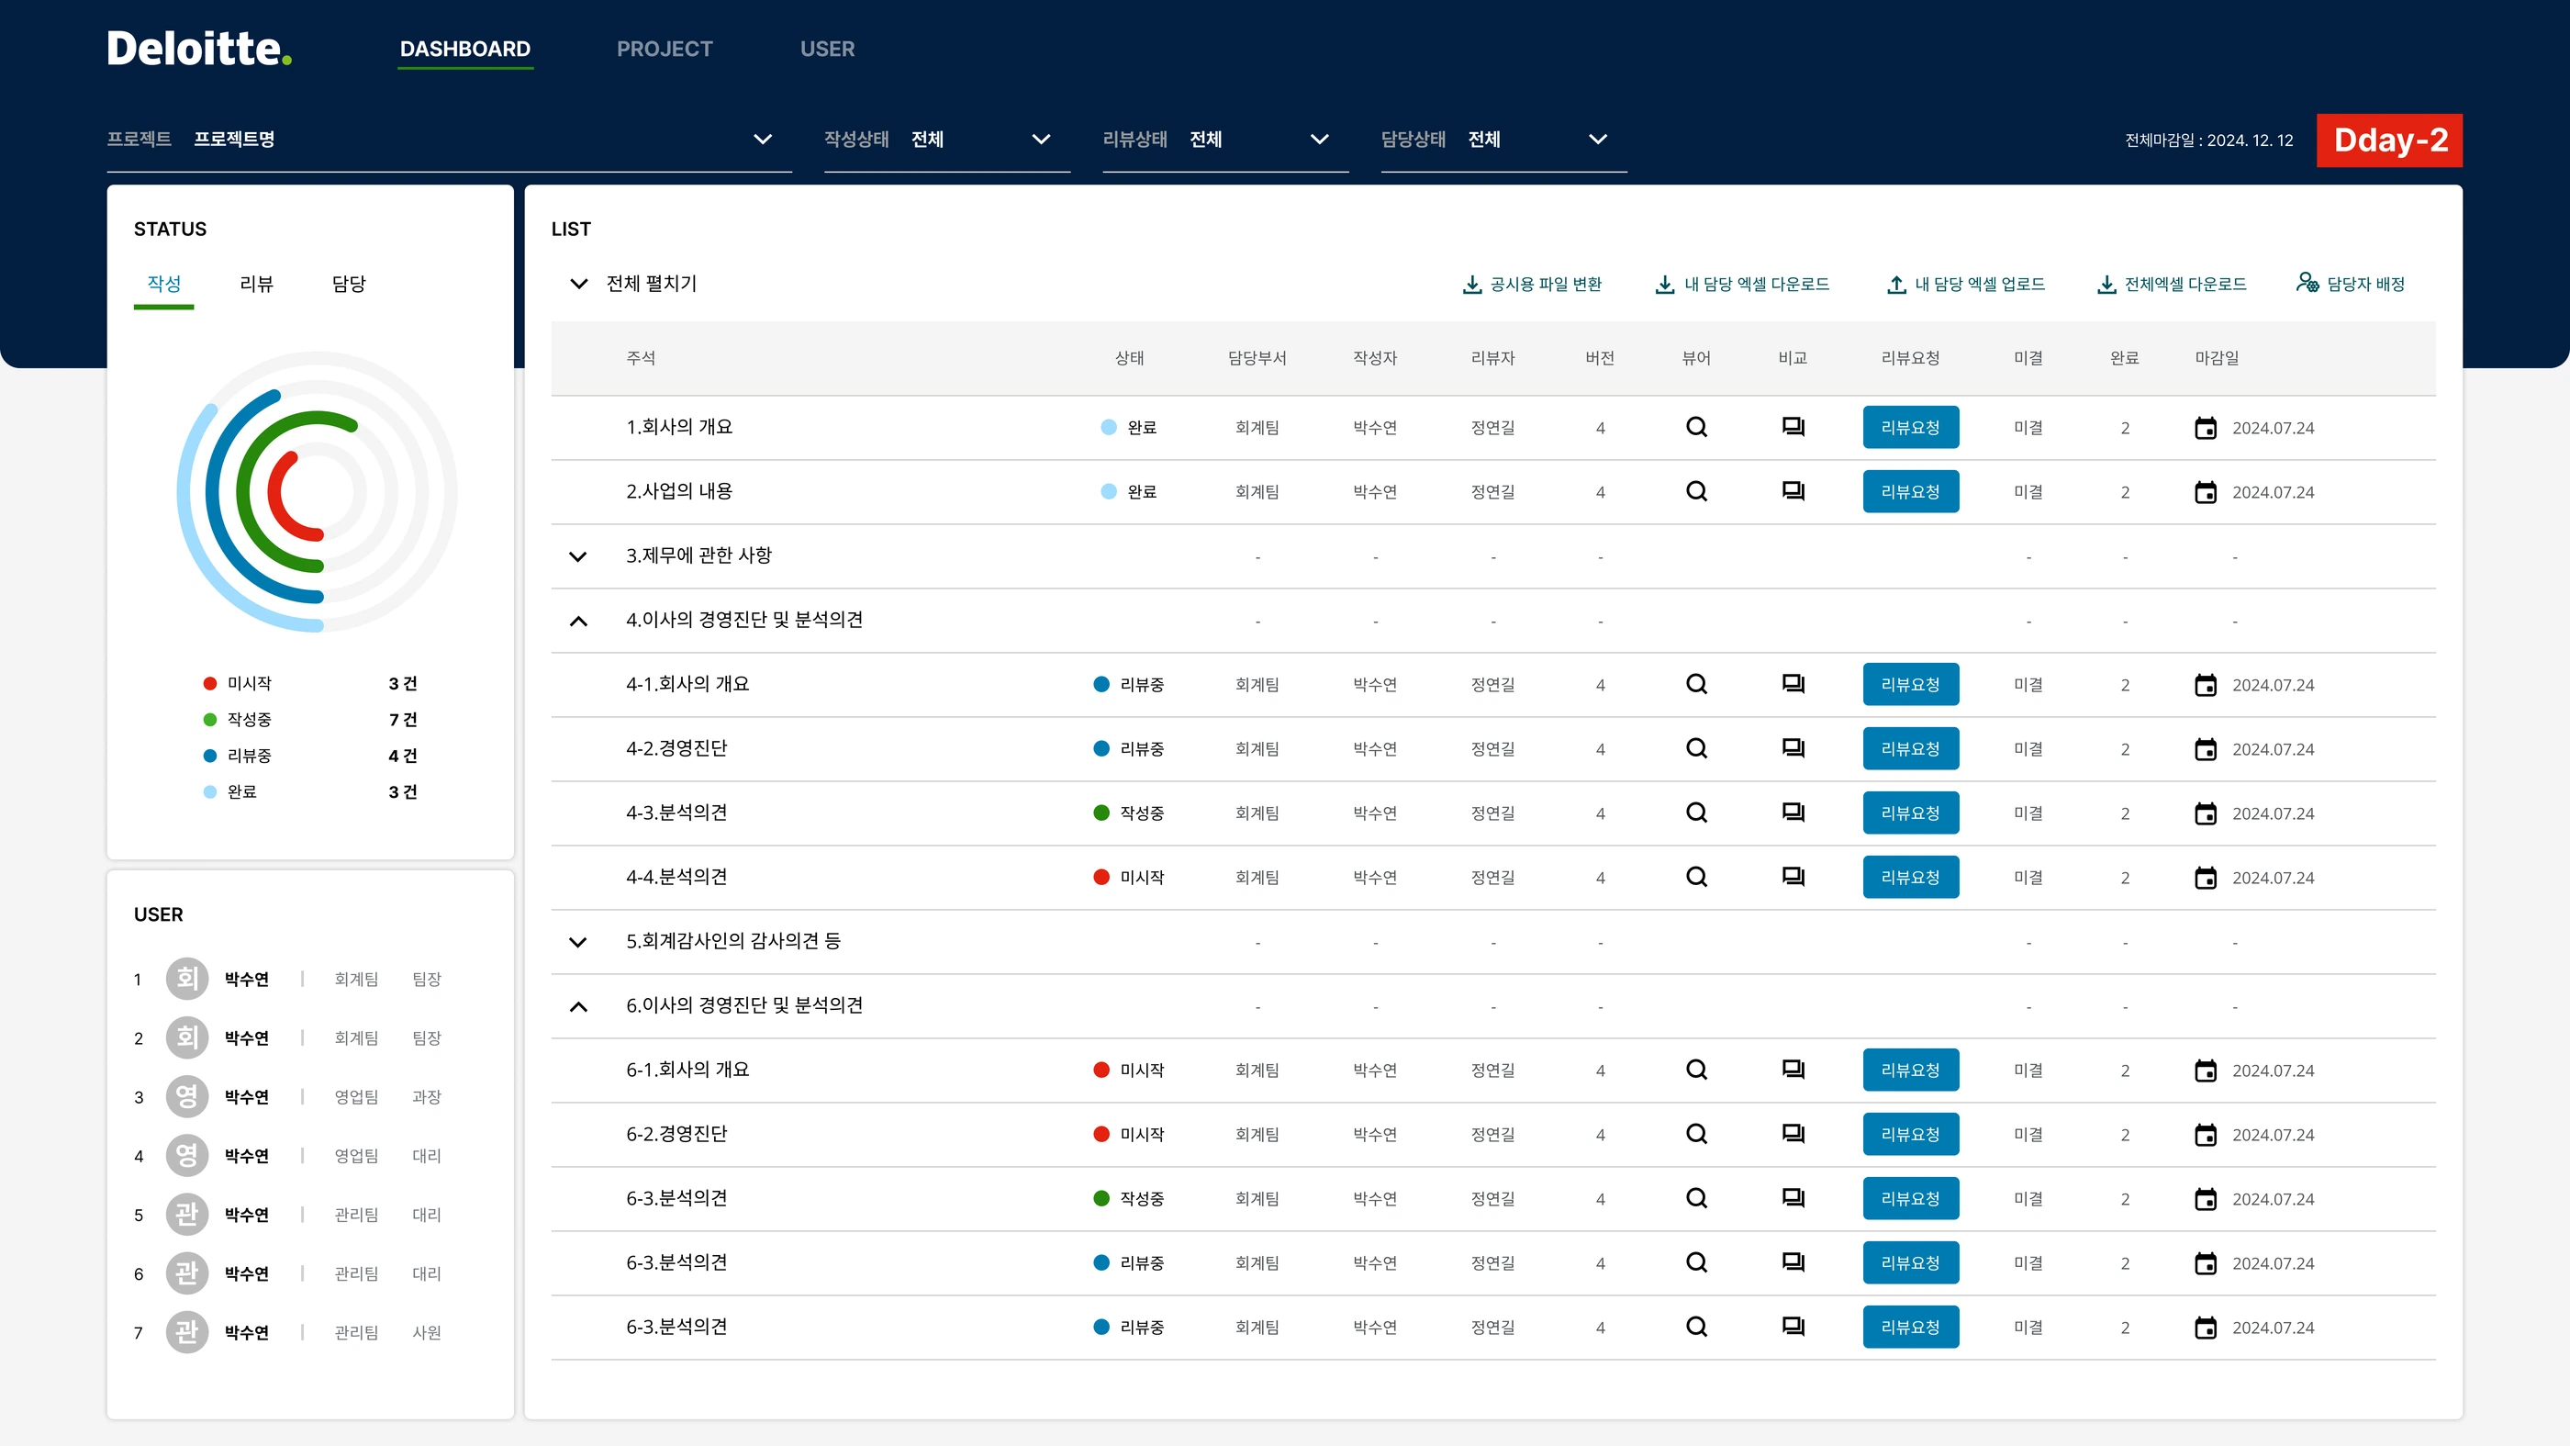
Task: Open compare icon for 1.회사의 개요
Action: pos(1793,427)
